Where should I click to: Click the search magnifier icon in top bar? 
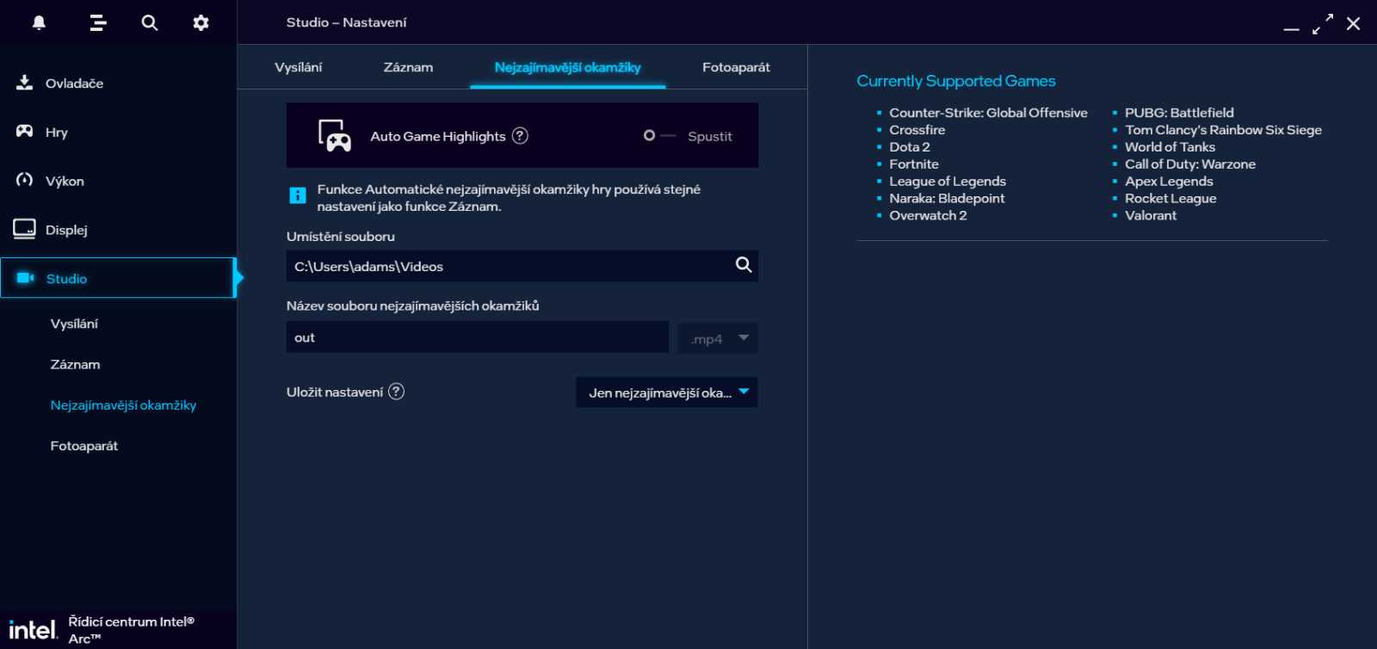[x=150, y=23]
